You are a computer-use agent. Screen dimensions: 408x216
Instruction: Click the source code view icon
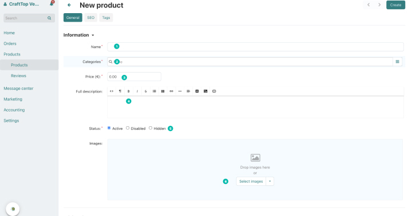112,91
